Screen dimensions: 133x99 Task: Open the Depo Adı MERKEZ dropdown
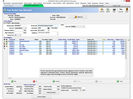84,27
